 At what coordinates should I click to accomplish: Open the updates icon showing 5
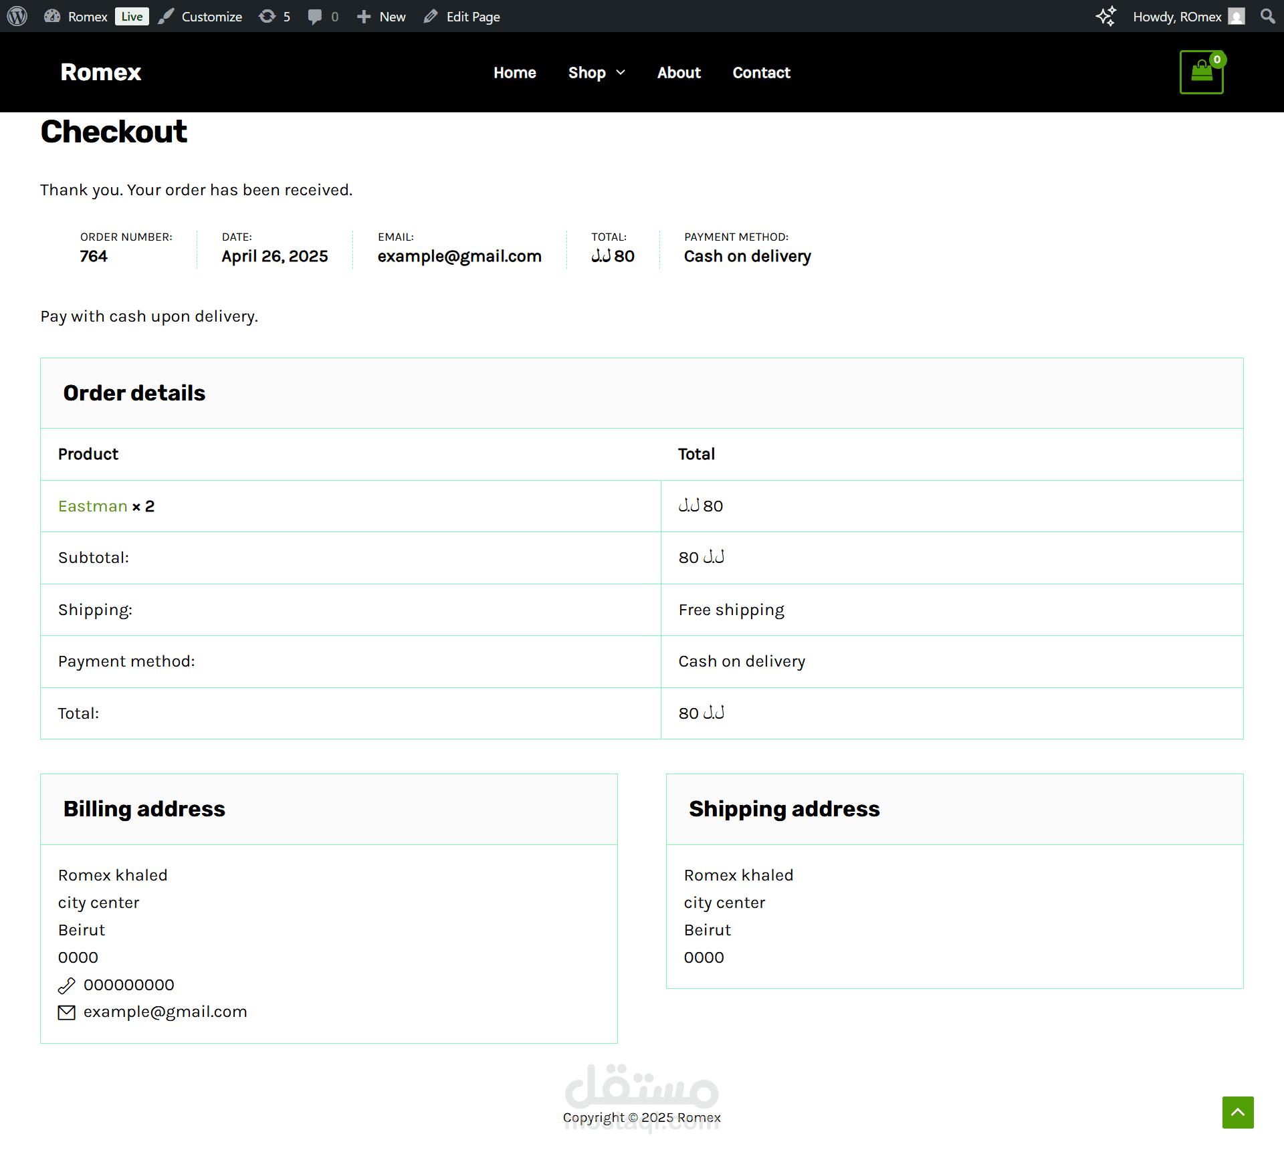267,16
